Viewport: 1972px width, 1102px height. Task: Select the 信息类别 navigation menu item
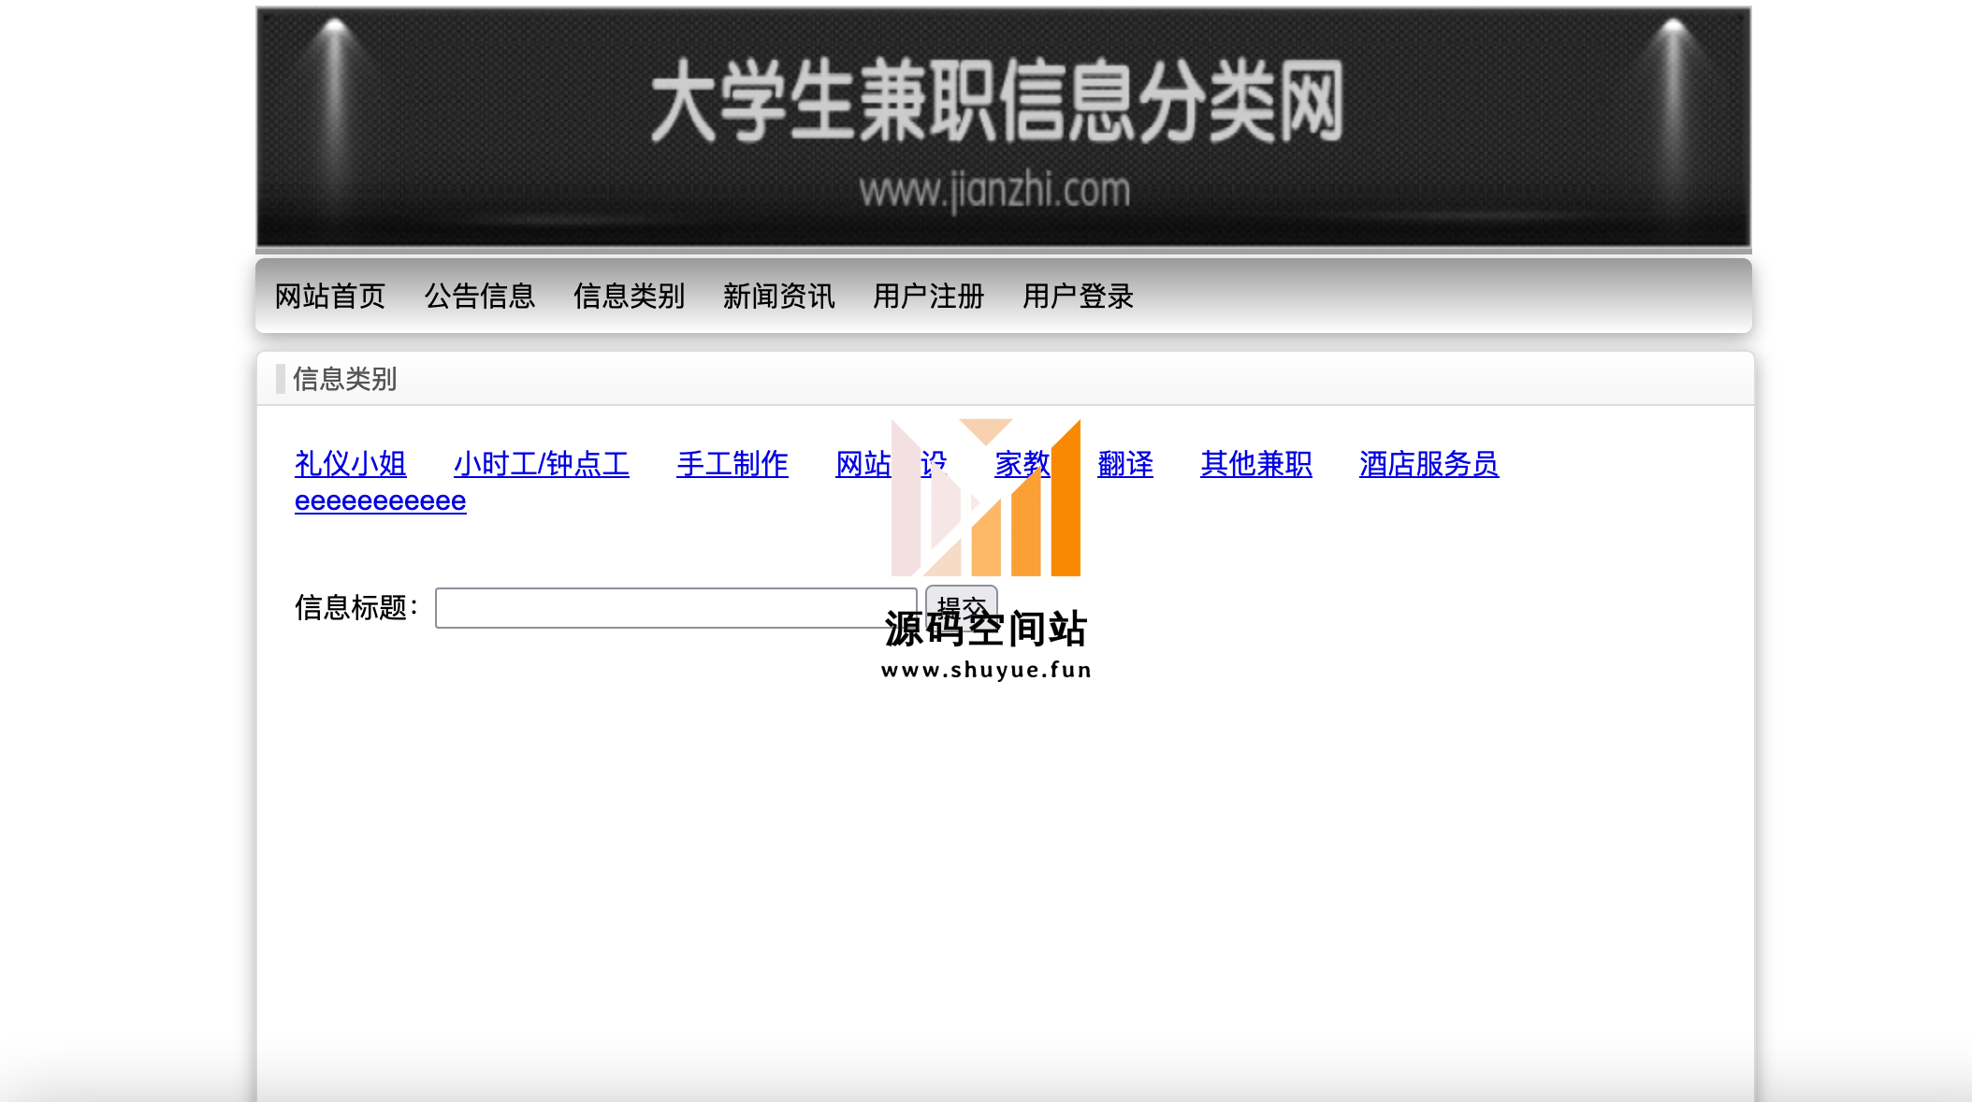click(x=630, y=297)
